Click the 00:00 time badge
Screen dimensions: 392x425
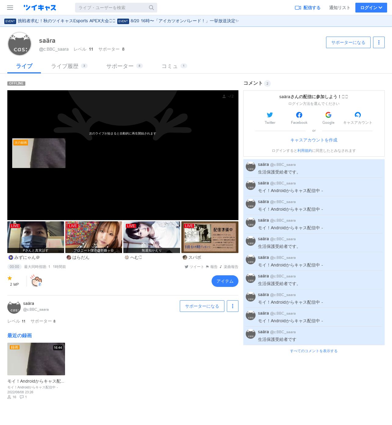tap(14, 267)
